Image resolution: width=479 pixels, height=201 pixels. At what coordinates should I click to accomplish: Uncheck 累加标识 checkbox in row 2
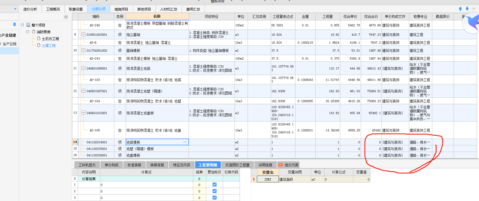[215, 191]
